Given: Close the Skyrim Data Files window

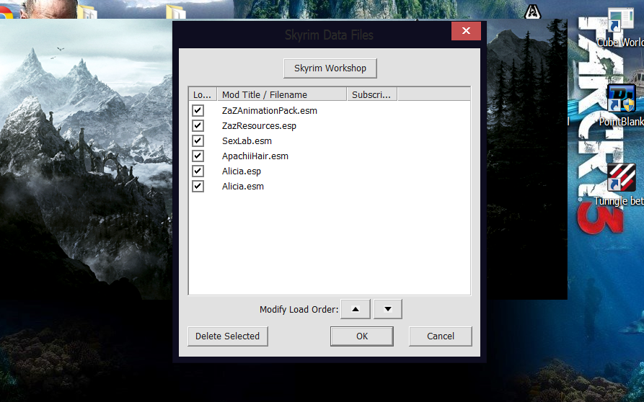Looking at the screenshot, I should (466, 31).
